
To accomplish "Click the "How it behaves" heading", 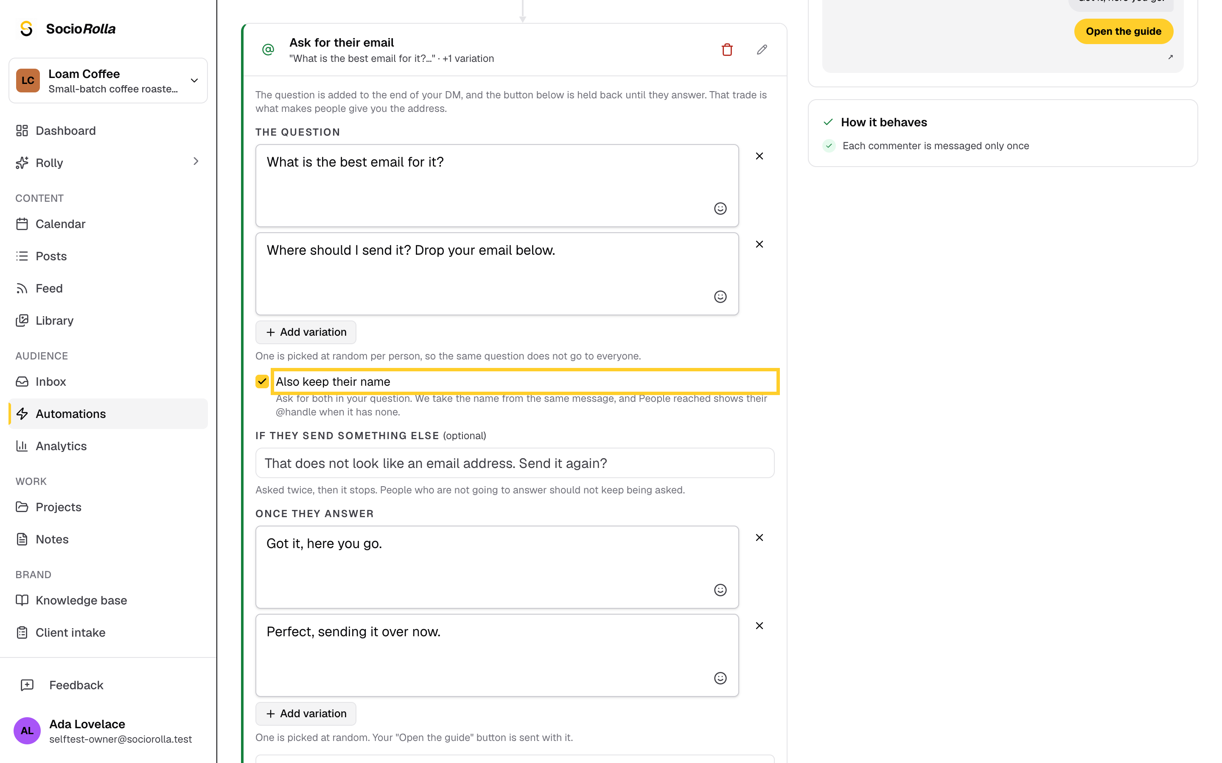I will point(884,122).
